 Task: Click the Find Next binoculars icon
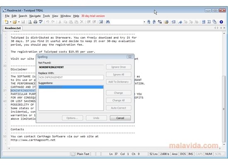[149, 22]
